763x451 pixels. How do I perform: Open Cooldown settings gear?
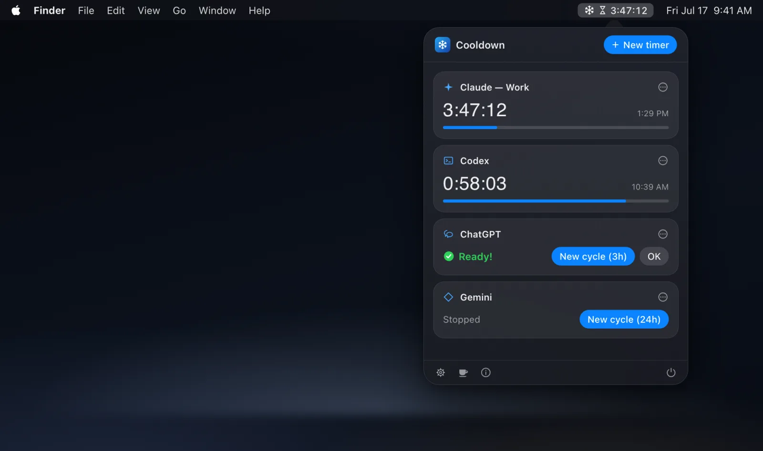441,372
